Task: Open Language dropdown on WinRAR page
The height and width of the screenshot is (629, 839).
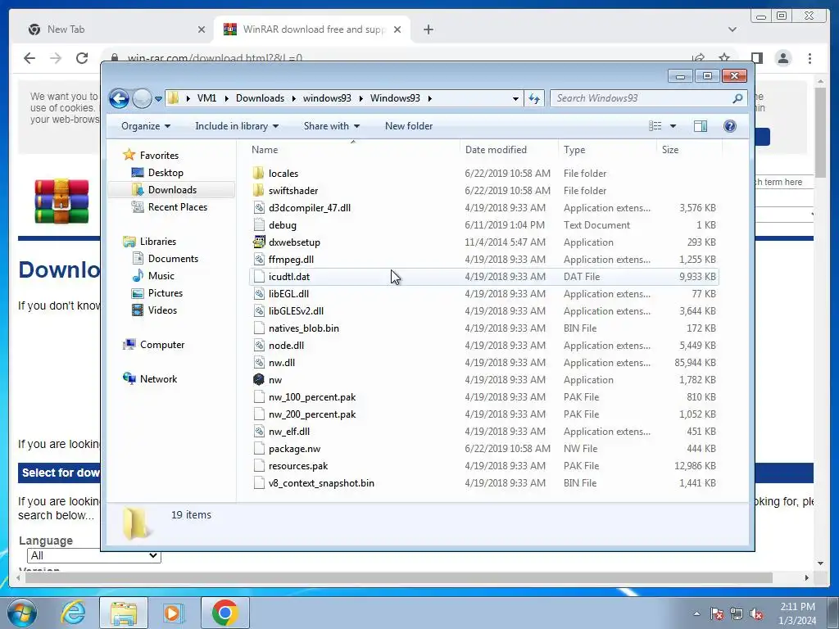Action: click(94, 556)
